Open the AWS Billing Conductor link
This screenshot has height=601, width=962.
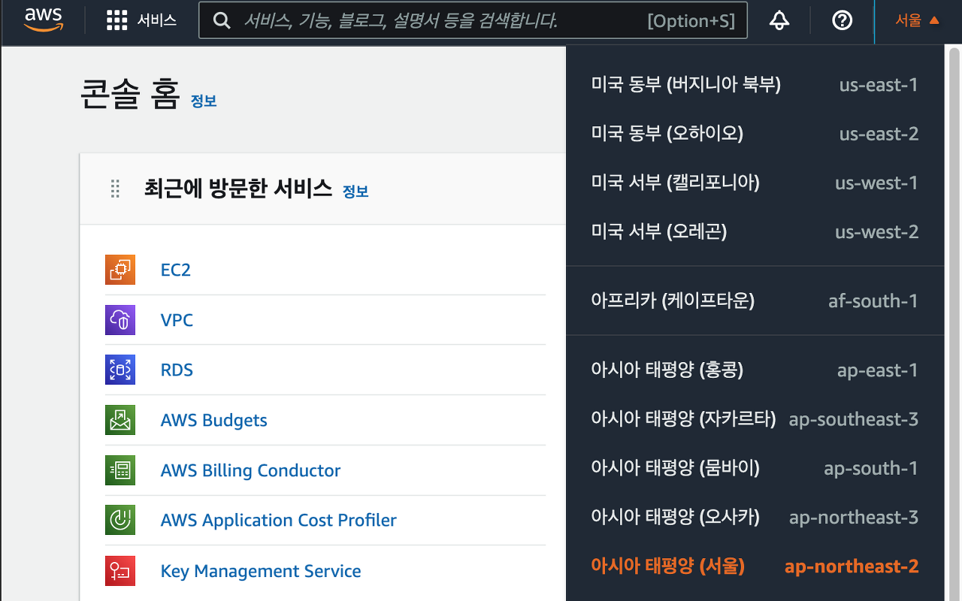click(x=251, y=470)
